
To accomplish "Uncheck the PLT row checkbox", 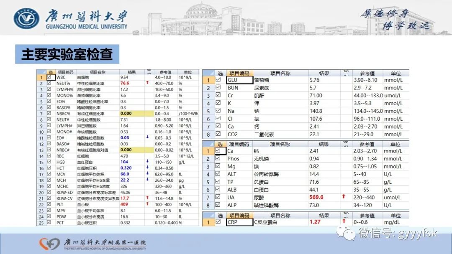I will click(x=49, y=204).
